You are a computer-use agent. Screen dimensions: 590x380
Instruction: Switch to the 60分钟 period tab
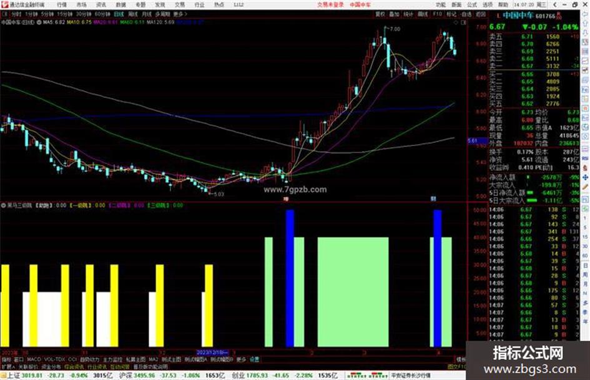pos(102,14)
